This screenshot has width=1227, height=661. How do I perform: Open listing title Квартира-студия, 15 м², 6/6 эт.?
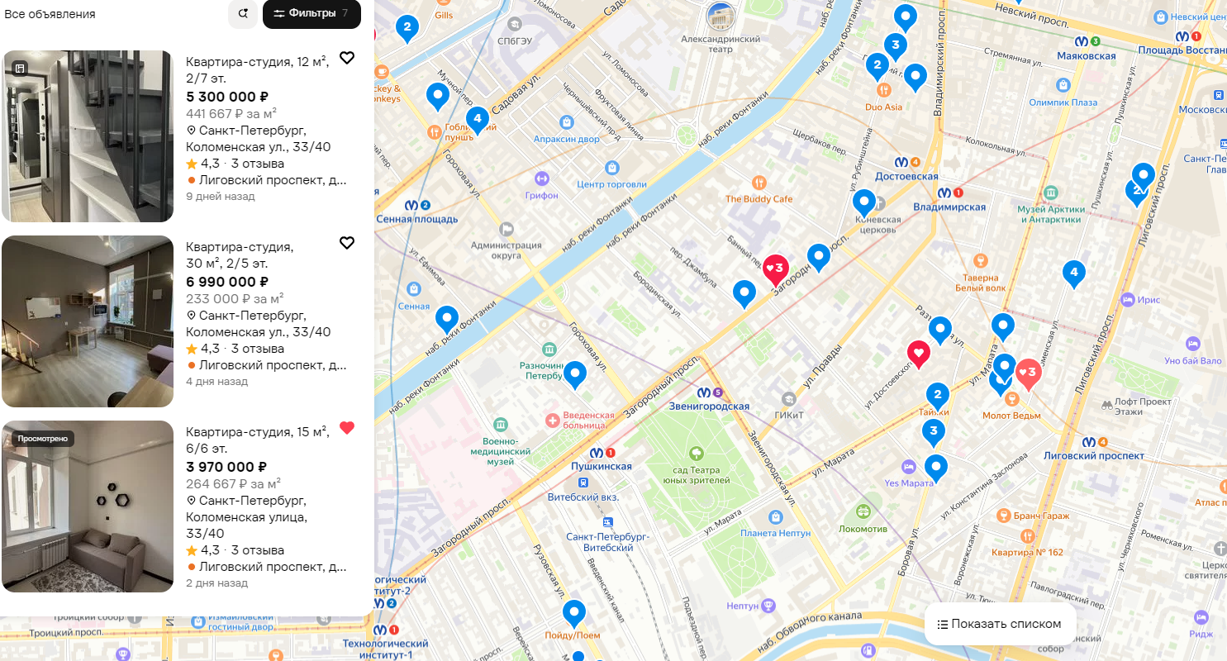tap(257, 440)
